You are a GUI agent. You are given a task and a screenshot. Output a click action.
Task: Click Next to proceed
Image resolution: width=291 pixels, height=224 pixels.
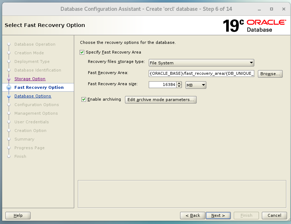(x=218, y=215)
